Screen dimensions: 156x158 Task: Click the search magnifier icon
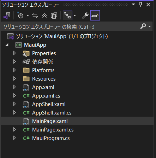click(x=143, y=26)
